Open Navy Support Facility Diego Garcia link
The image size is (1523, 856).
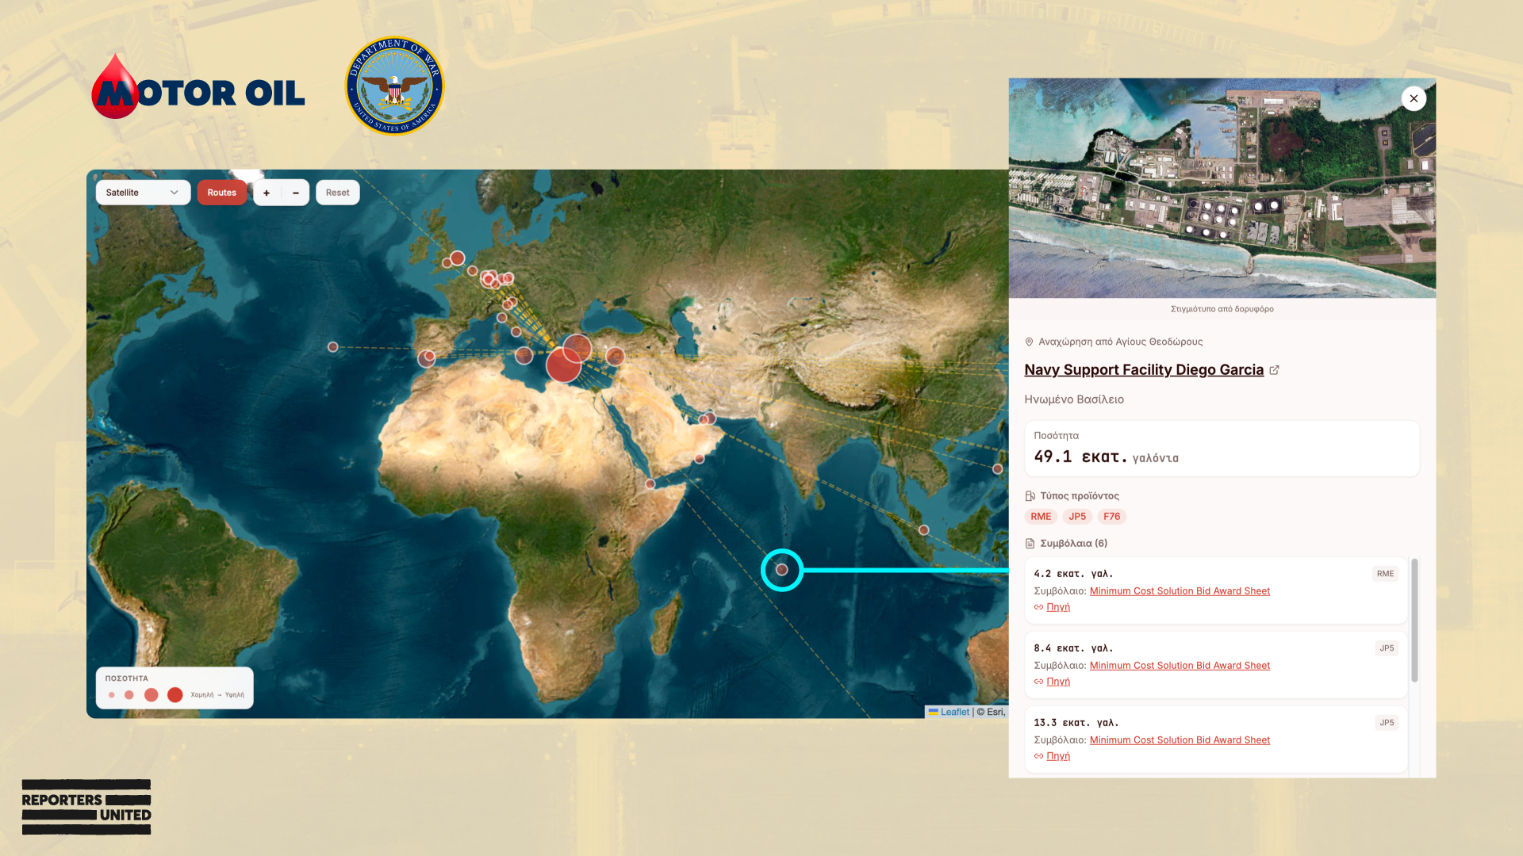(1143, 370)
